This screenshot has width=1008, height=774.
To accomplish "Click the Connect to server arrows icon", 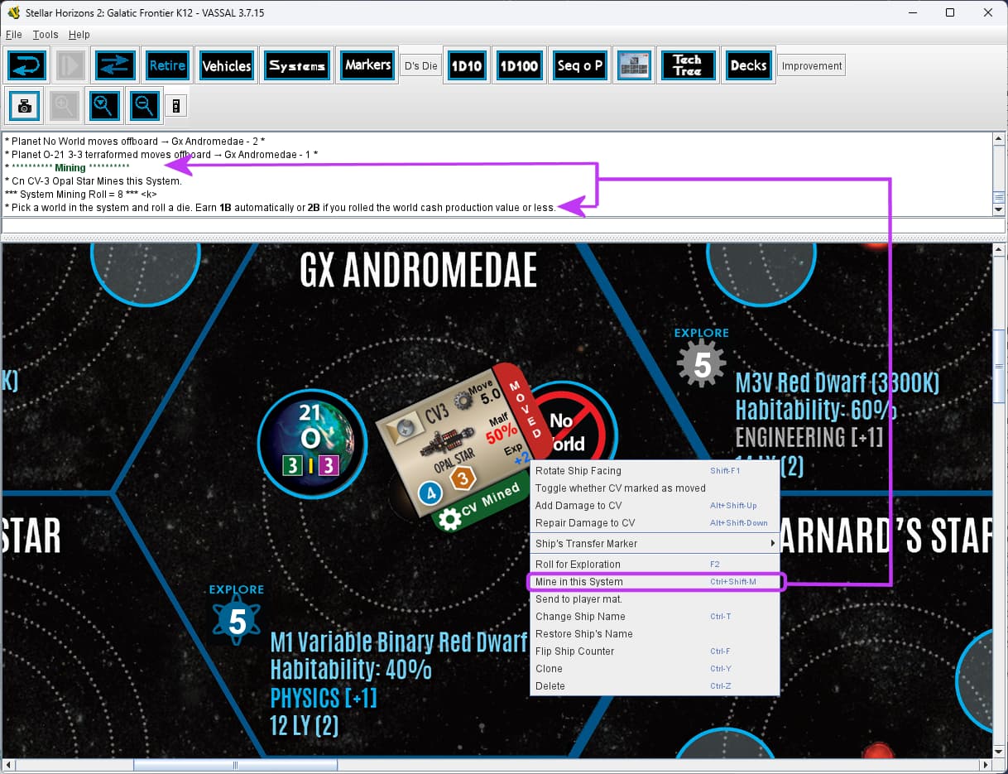I will (x=114, y=65).
